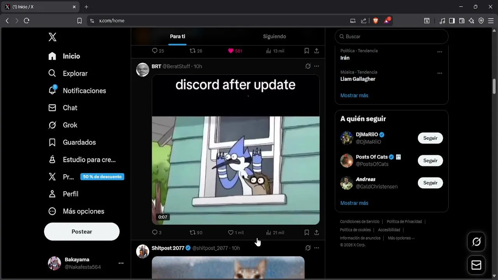
Task: Switch to the Para ti tab
Action: pyautogui.click(x=177, y=37)
